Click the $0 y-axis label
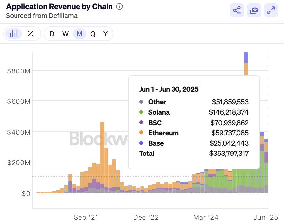Image resolution: width=285 pixels, height=224 pixels. point(26,194)
